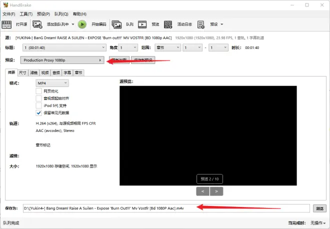Switch to the 视频 tab
This screenshot has height=229, width=330.
(x=45, y=73)
